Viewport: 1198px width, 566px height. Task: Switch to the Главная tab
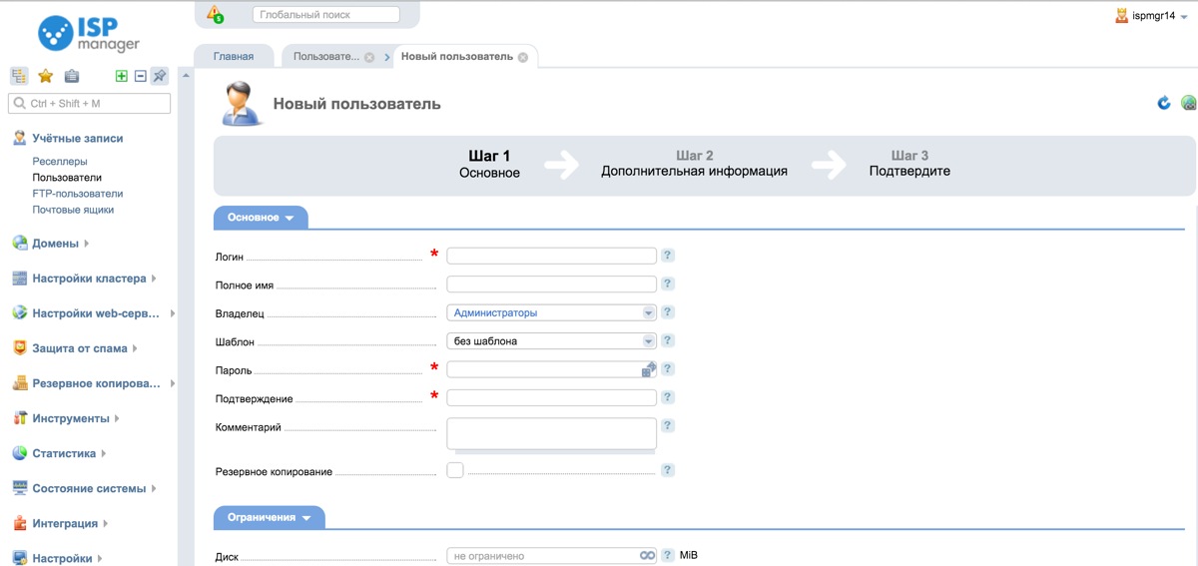pos(234,57)
